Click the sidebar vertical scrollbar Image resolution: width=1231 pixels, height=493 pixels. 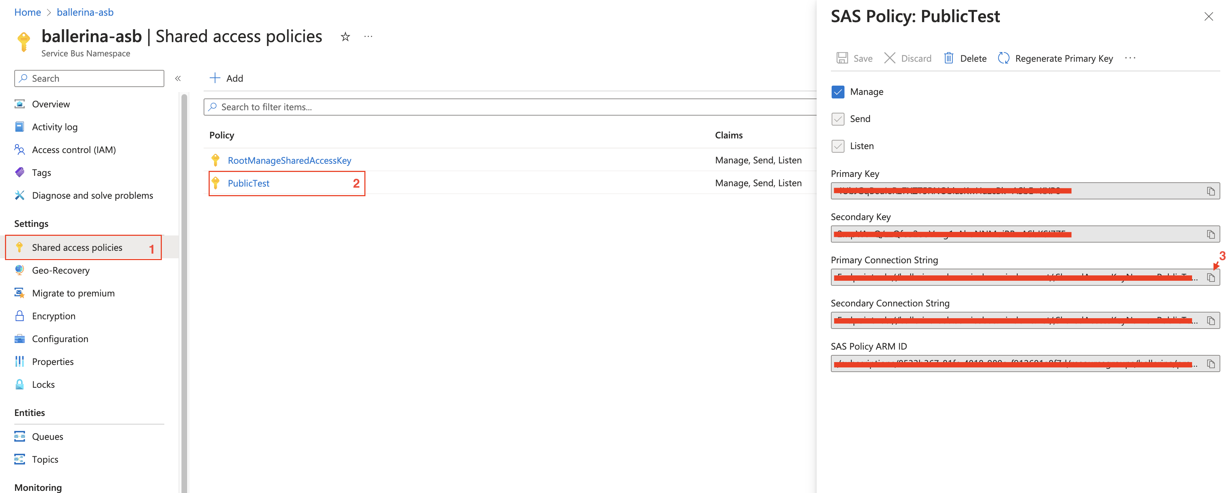pos(184,293)
